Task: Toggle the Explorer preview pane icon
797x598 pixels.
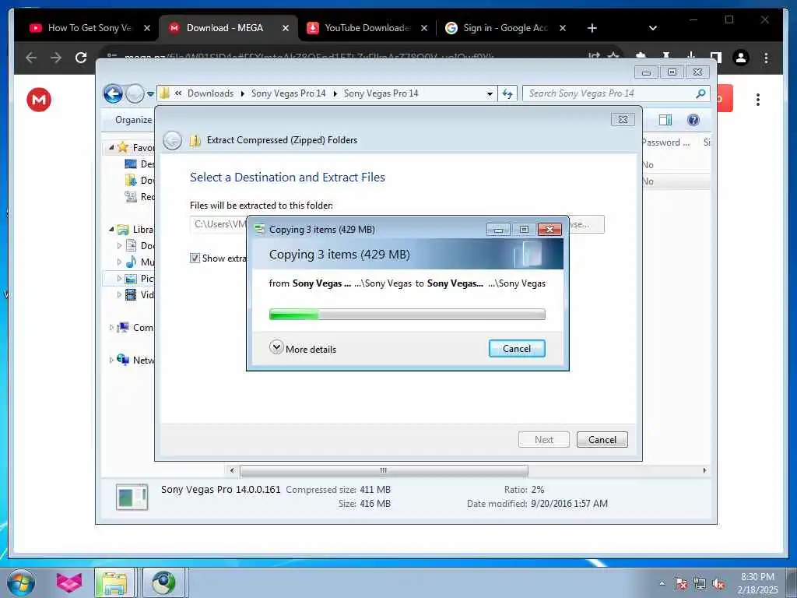Action: click(x=665, y=120)
